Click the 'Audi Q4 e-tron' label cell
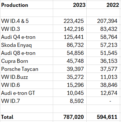Image resolution: width=121 pixels, height=122 pixels. pos(26,37)
